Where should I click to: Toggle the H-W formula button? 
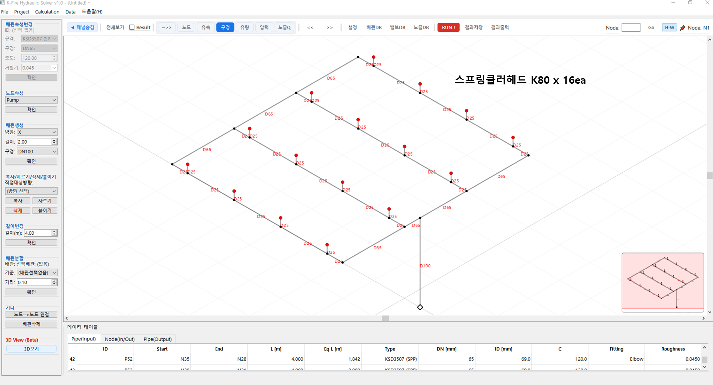click(669, 27)
